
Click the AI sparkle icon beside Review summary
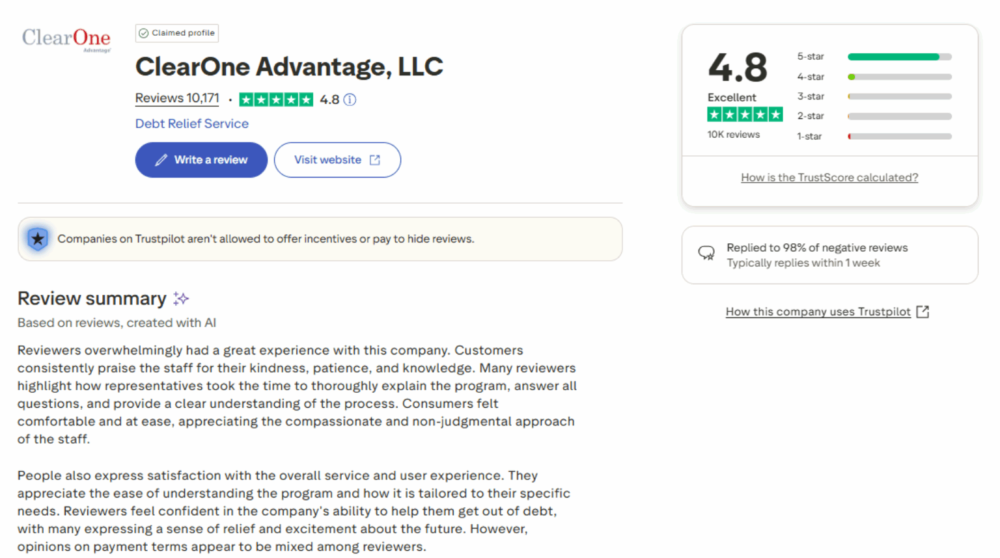pyautogui.click(x=181, y=298)
